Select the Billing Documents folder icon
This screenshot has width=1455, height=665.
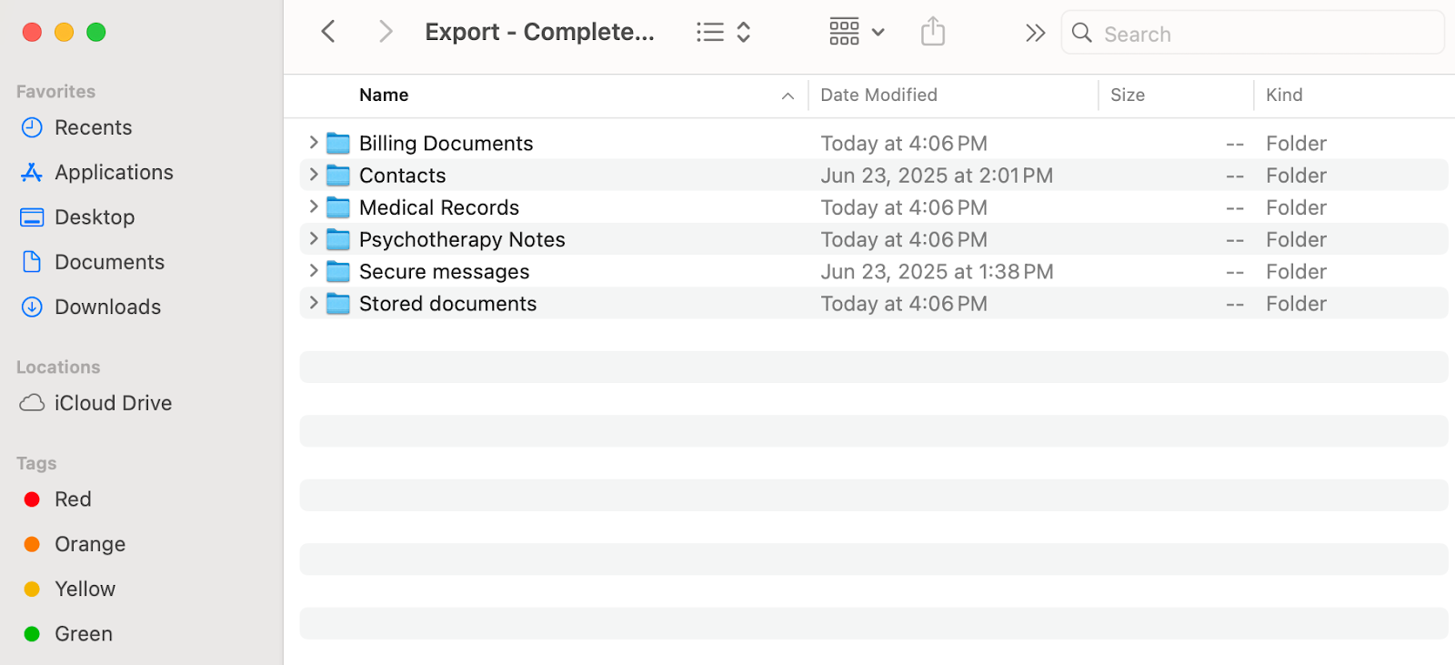click(338, 143)
